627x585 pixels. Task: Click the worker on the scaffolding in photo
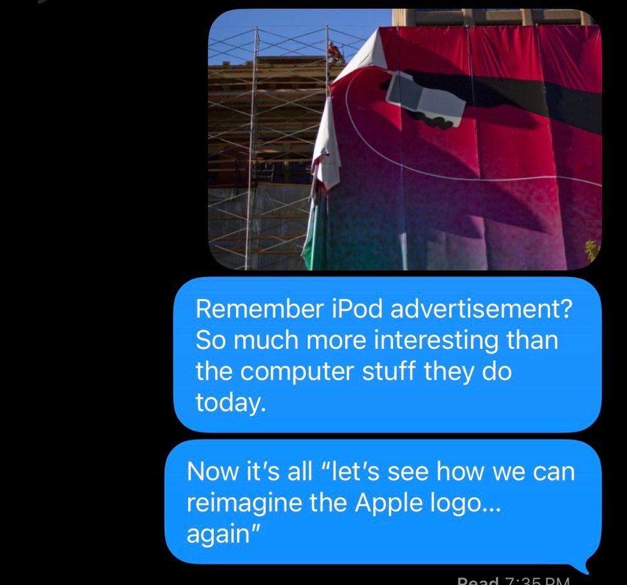(x=334, y=51)
